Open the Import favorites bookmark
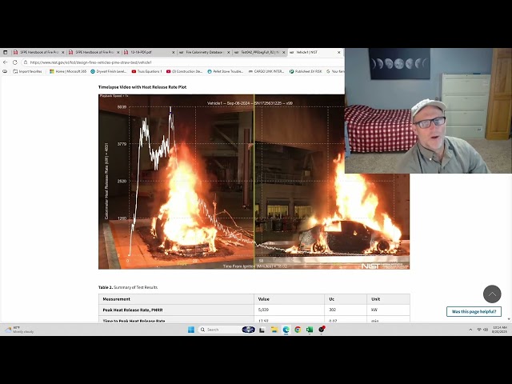 pyautogui.click(x=28, y=71)
